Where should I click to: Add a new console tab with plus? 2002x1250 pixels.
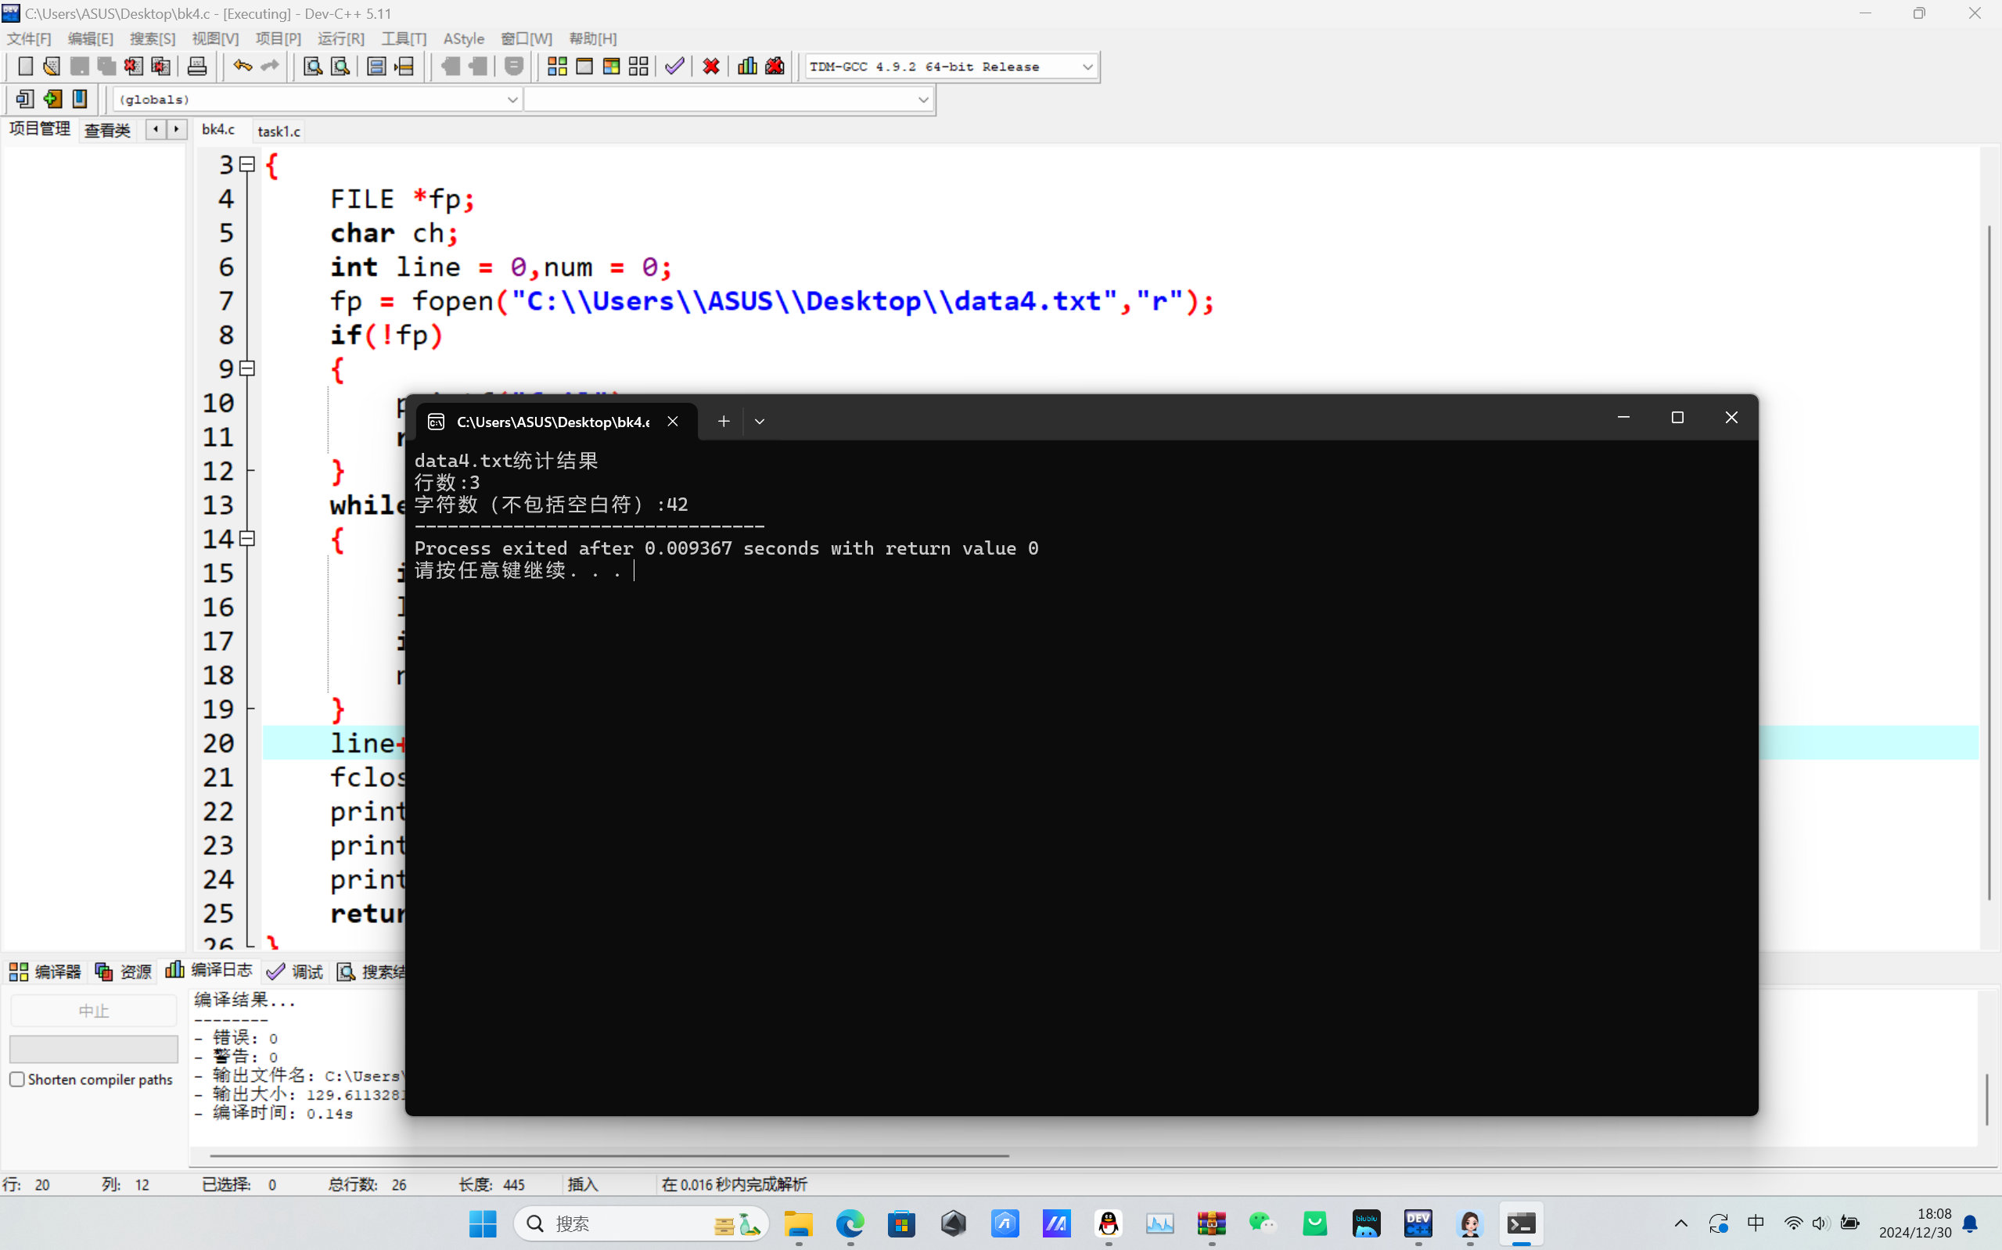coord(723,422)
